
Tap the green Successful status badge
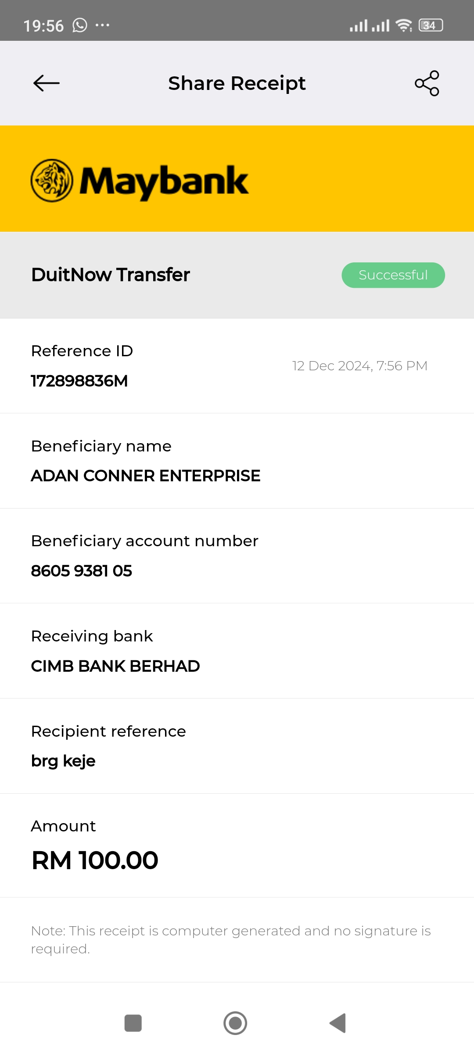(x=393, y=275)
